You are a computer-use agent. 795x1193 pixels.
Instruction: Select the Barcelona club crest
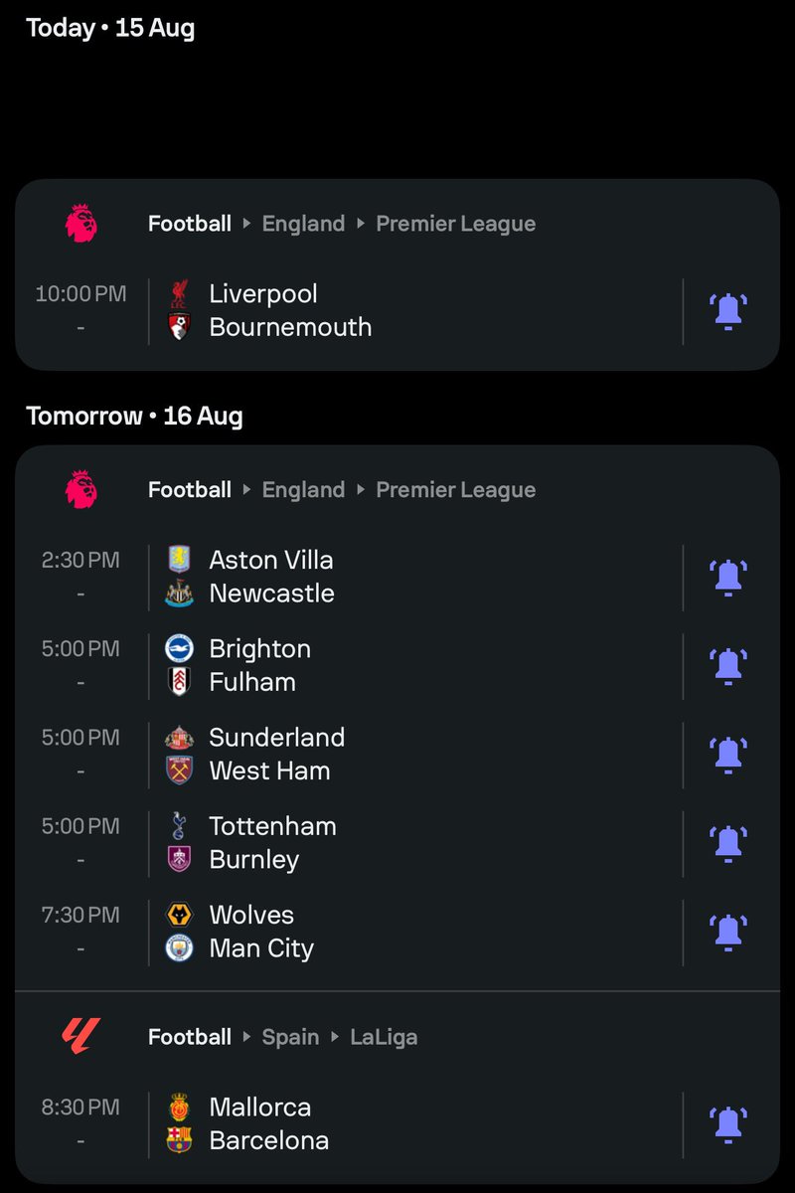(x=179, y=1140)
